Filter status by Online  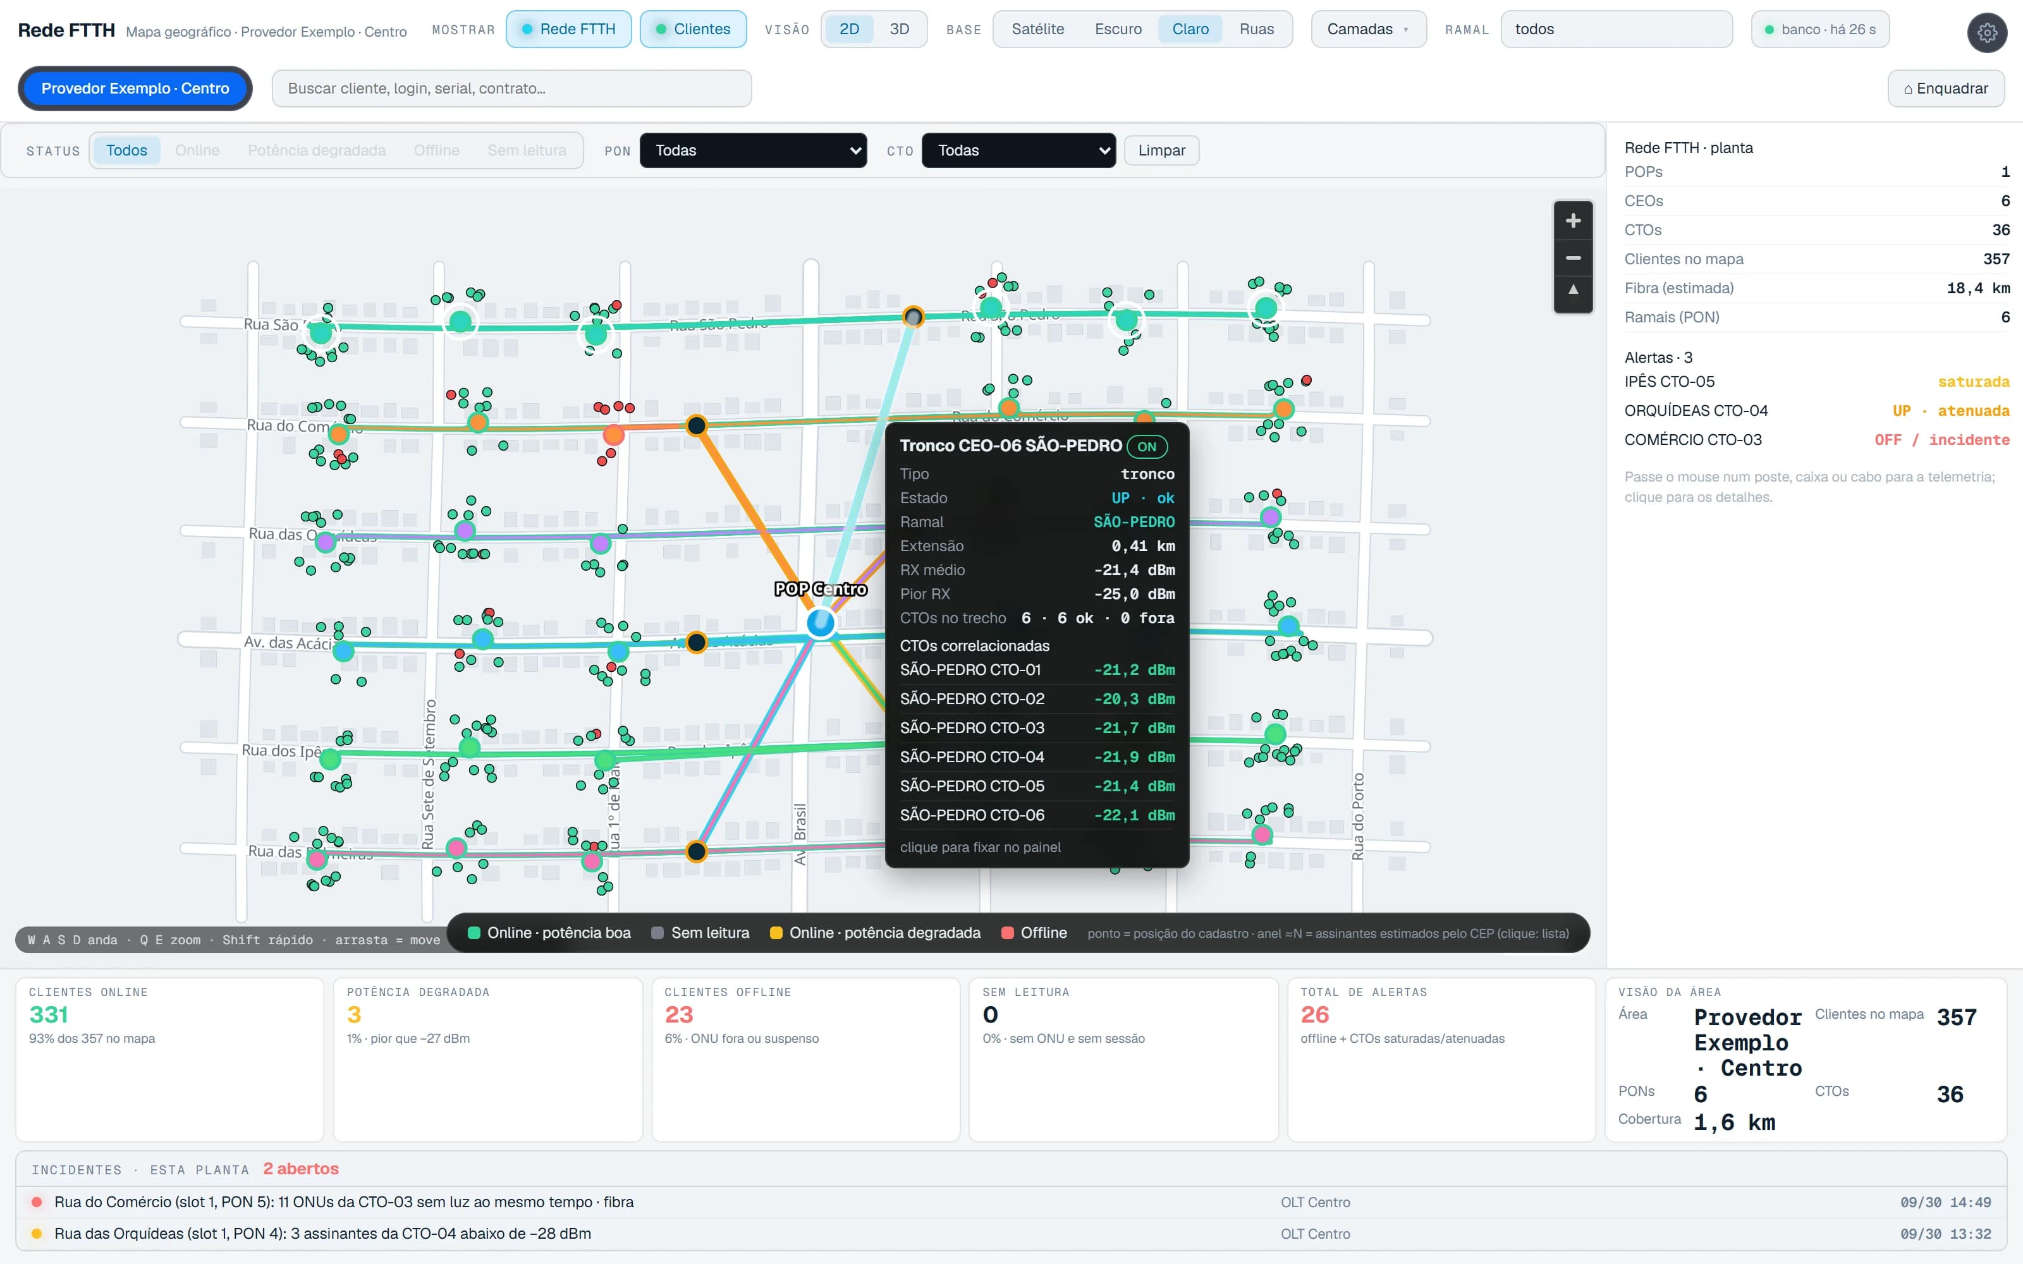[x=197, y=150]
